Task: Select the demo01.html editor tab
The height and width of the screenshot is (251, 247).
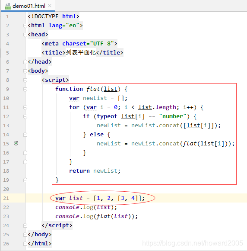Action: [28, 6]
